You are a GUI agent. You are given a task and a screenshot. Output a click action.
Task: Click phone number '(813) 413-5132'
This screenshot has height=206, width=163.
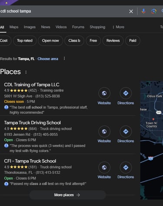48,173
